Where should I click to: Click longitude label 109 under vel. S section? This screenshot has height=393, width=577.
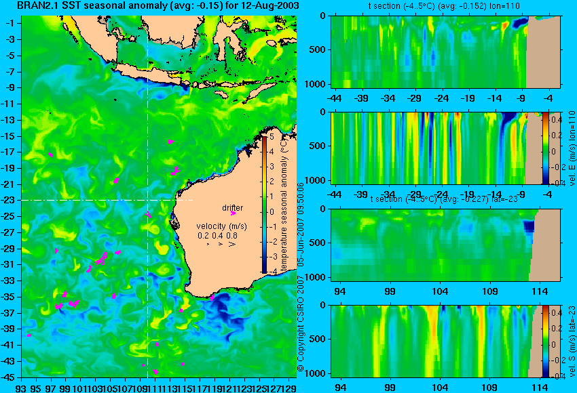click(490, 388)
